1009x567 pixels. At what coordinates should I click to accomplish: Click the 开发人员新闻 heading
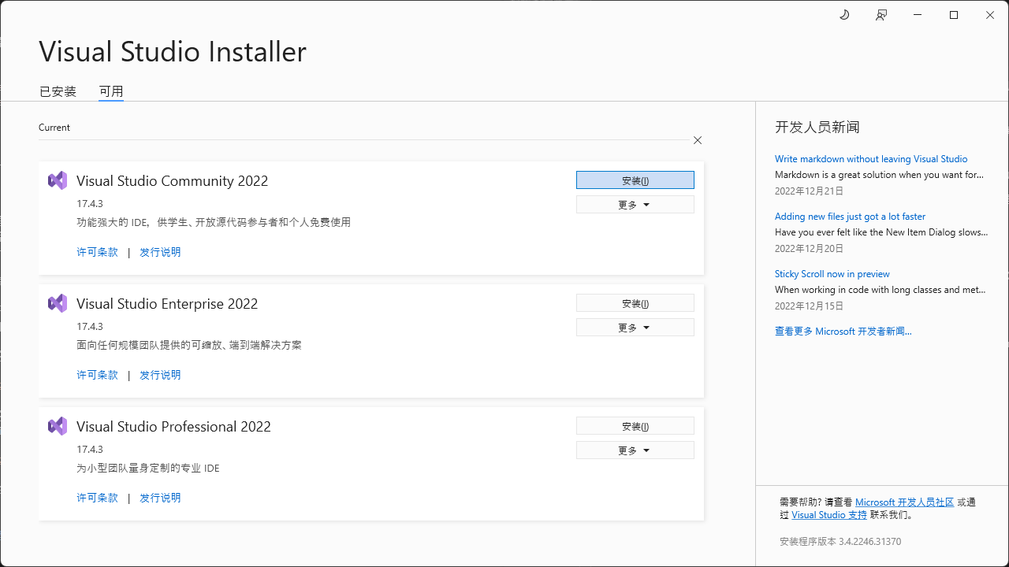click(x=817, y=128)
